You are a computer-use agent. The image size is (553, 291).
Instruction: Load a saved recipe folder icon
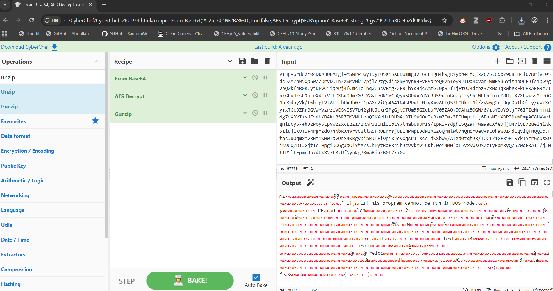click(x=255, y=61)
